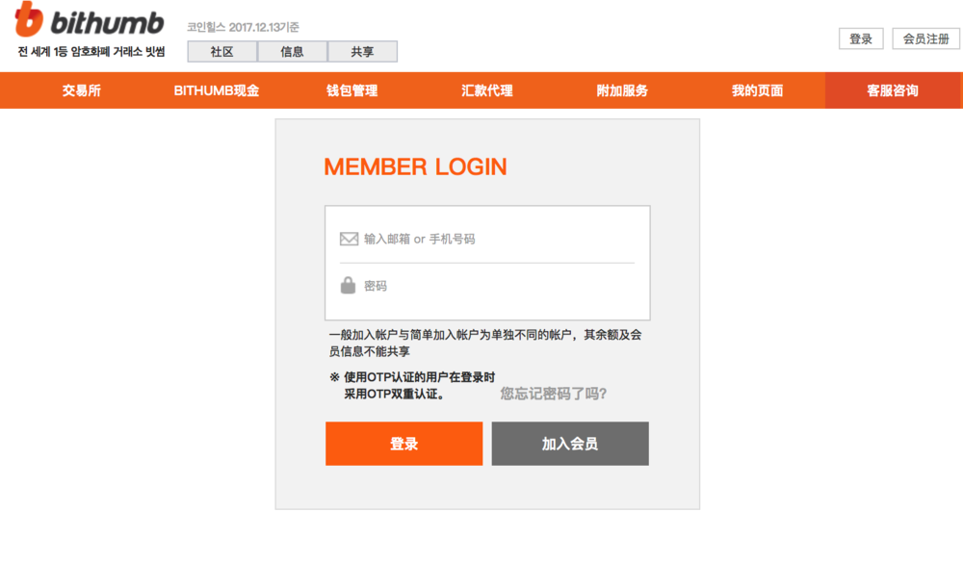The width and height of the screenshot is (963, 562).
Task: Open the 交易所 menu item
Action: 82,90
